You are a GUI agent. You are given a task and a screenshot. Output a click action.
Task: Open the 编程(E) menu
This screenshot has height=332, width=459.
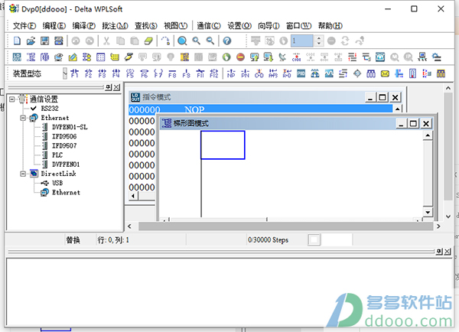pos(54,26)
